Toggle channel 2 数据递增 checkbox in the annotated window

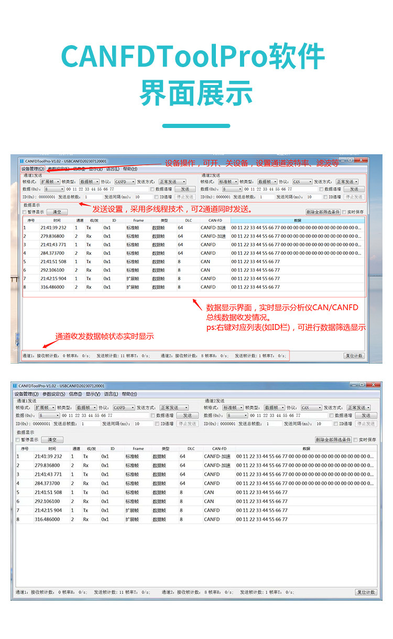tap(321, 189)
